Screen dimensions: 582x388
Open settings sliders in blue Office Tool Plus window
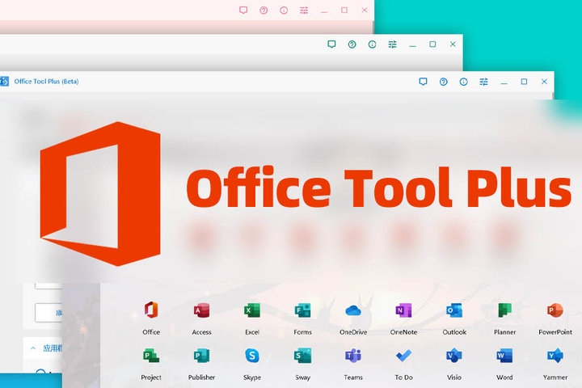pyautogui.click(x=484, y=82)
